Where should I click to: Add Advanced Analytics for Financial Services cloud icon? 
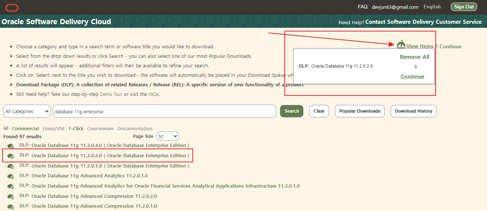[x=11, y=186]
